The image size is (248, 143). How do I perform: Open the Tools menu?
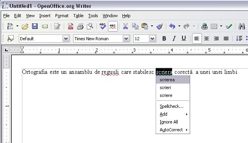93,16
